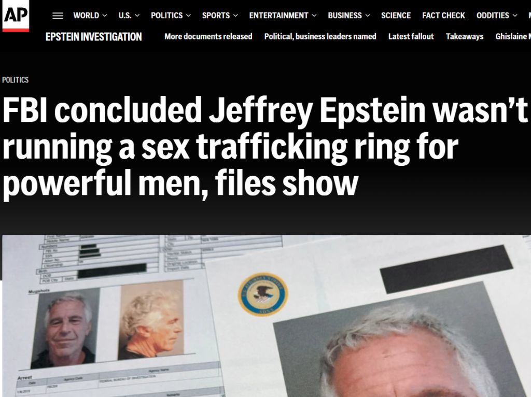531x397 pixels.
Task: Open the article lead photo
Action: [267, 316]
